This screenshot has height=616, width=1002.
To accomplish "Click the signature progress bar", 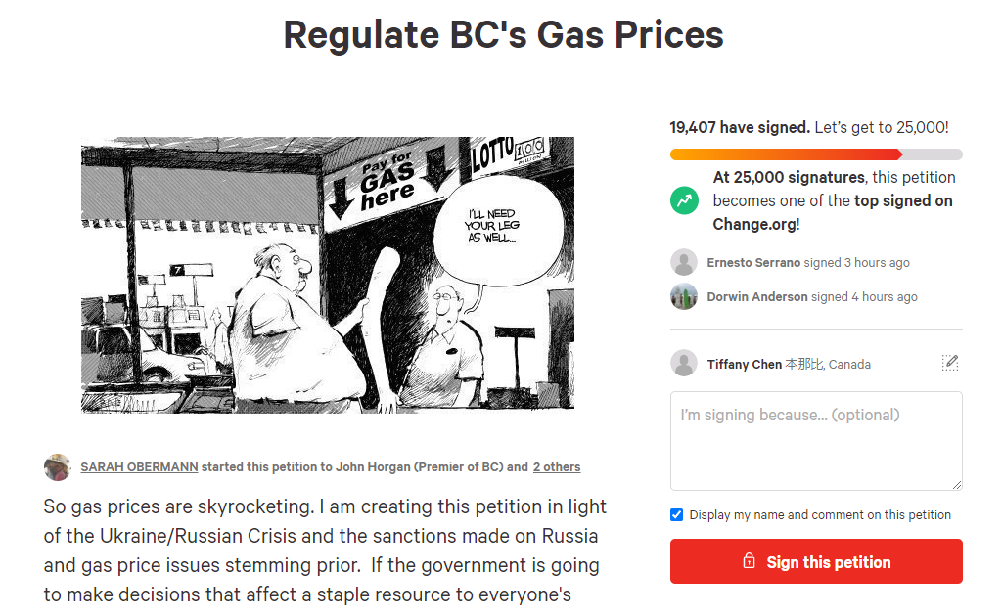I will (816, 154).
